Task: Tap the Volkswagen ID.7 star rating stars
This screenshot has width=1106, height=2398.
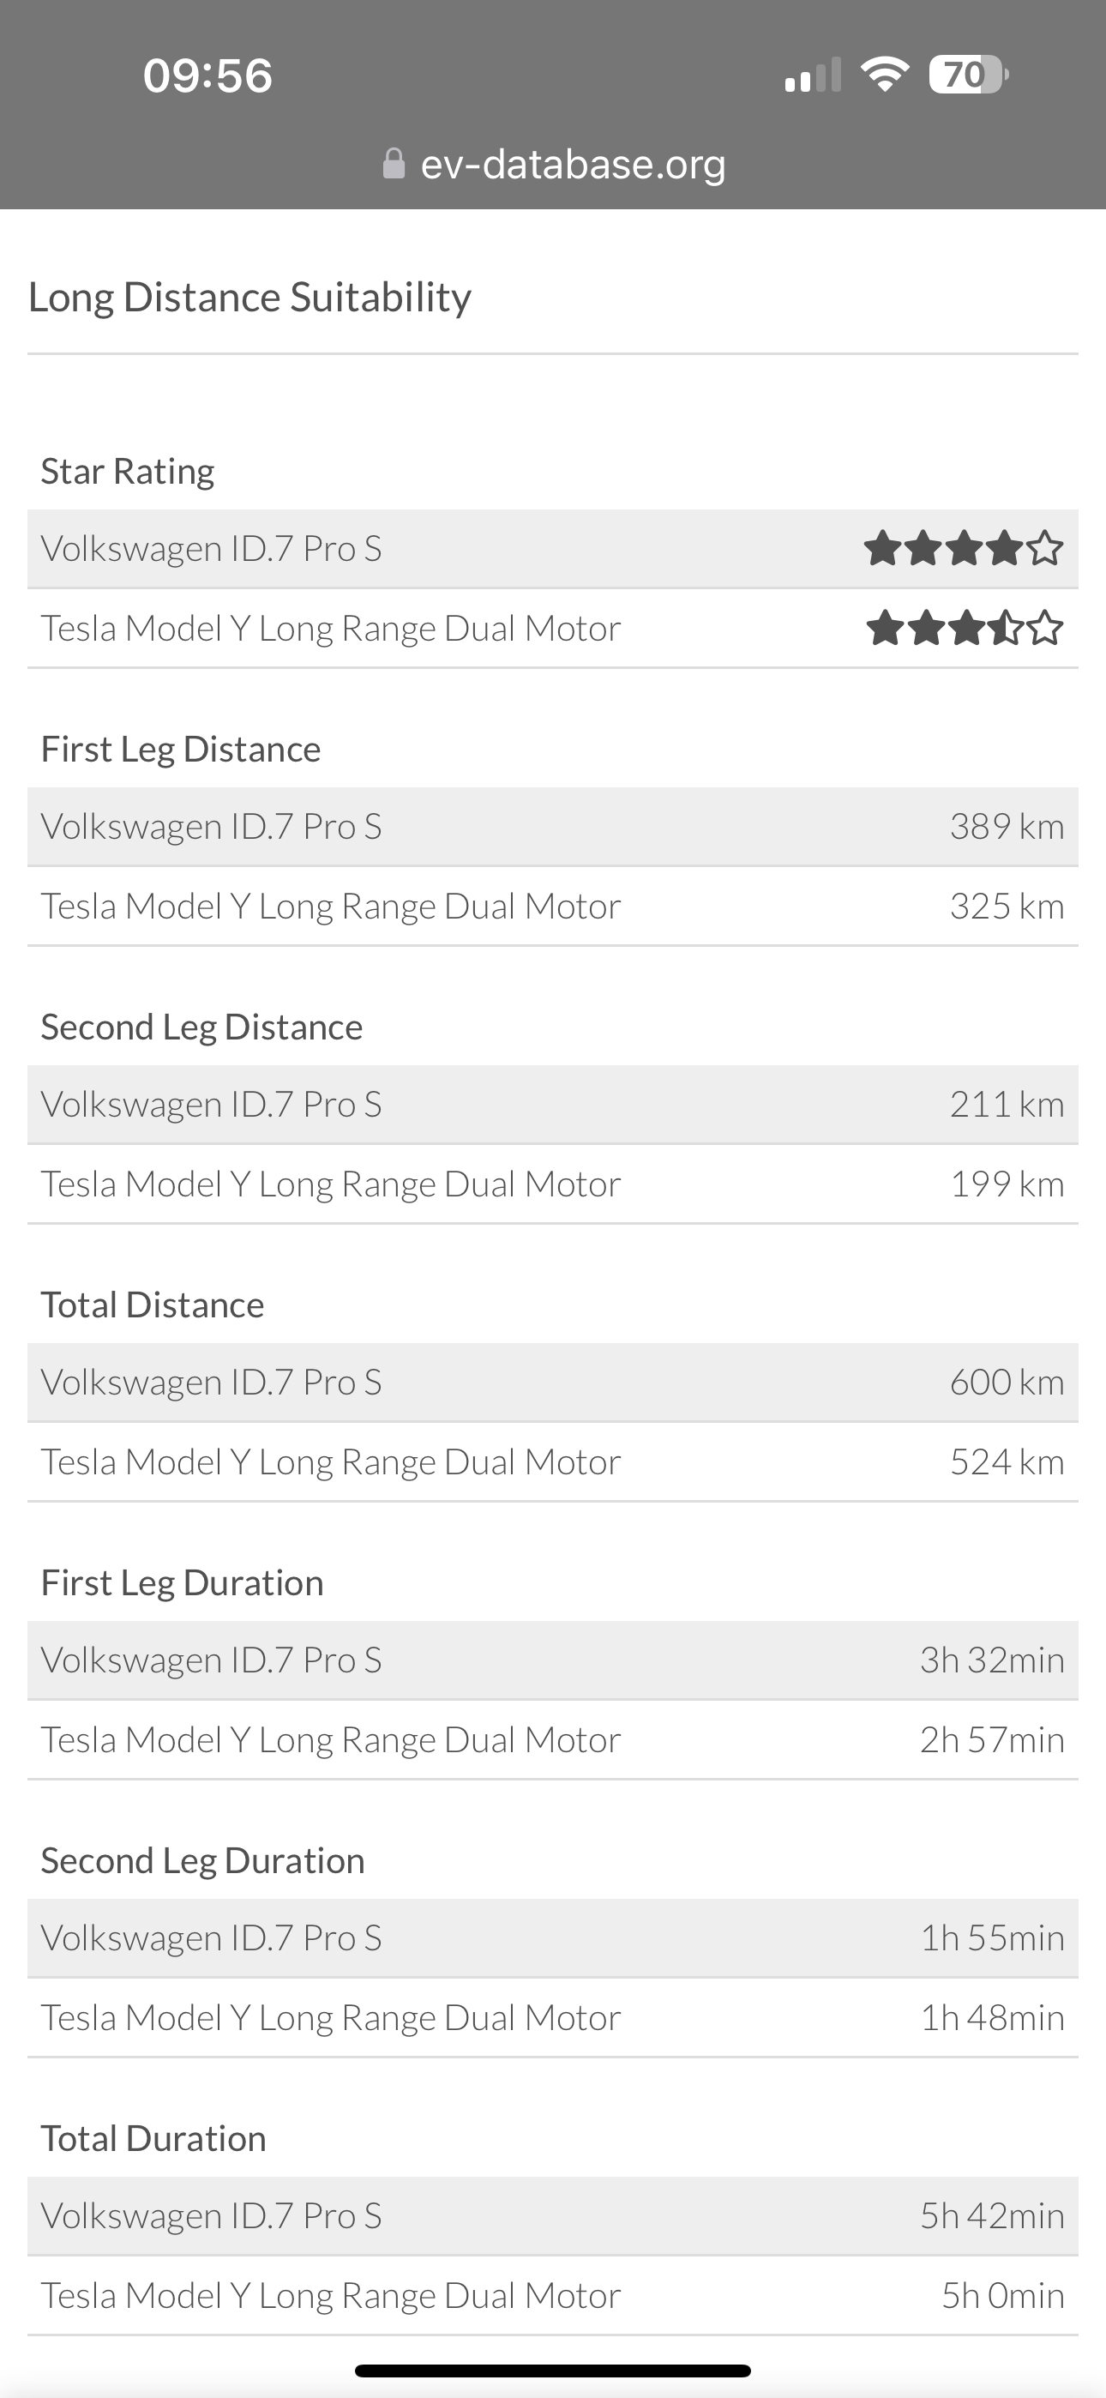Action: [964, 548]
